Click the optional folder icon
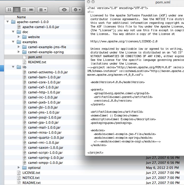Image resolution: width=184 pixels, height=185 pixels. pos(24,168)
